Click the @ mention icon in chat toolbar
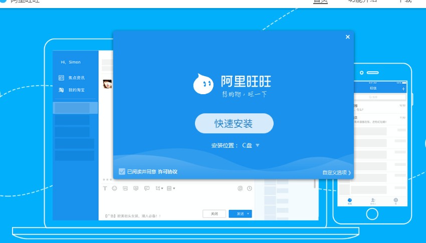This screenshot has height=243, width=426. pos(240,188)
